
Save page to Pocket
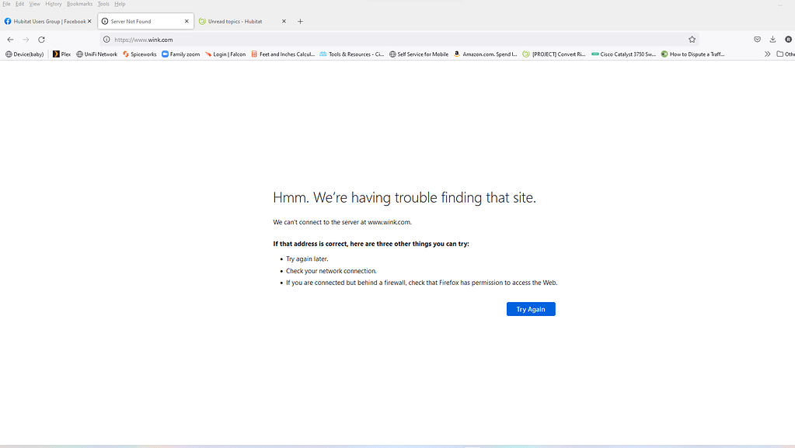point(758,40)
